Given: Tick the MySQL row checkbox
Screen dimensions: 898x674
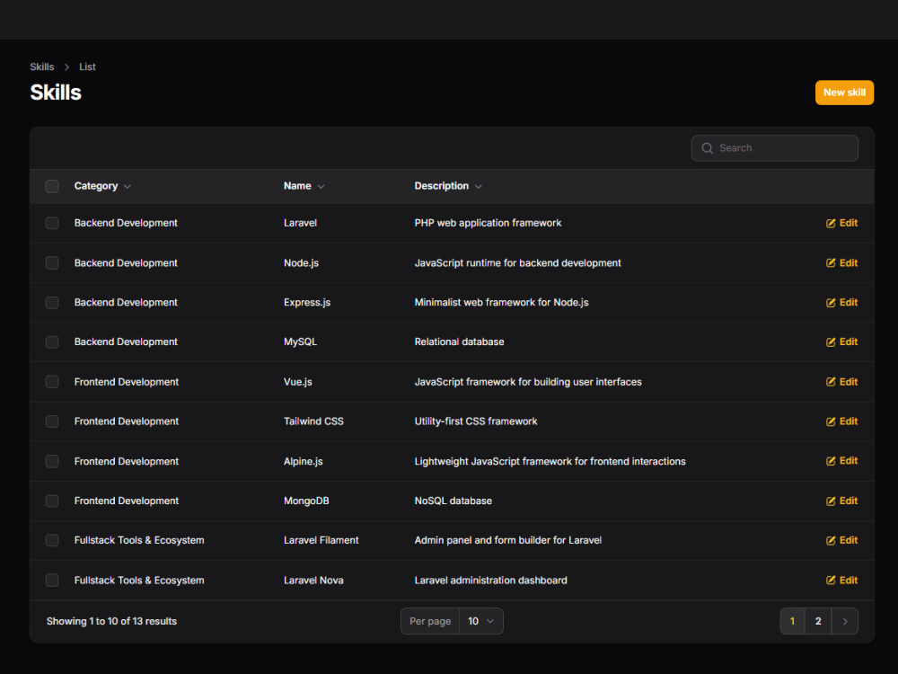Looking at the screenshot, I should (x=52, y=342).
